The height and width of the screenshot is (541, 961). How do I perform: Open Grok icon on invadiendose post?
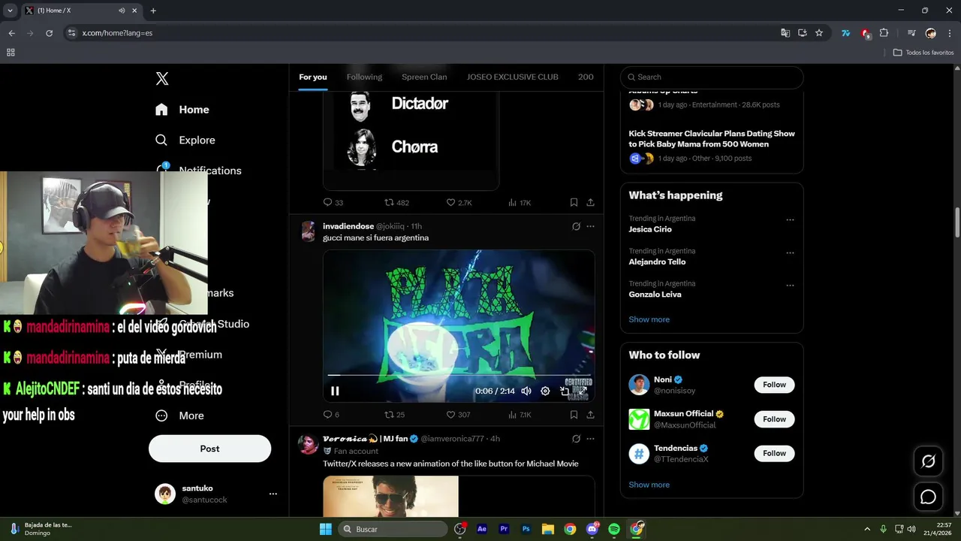click(x=576, y=226)
